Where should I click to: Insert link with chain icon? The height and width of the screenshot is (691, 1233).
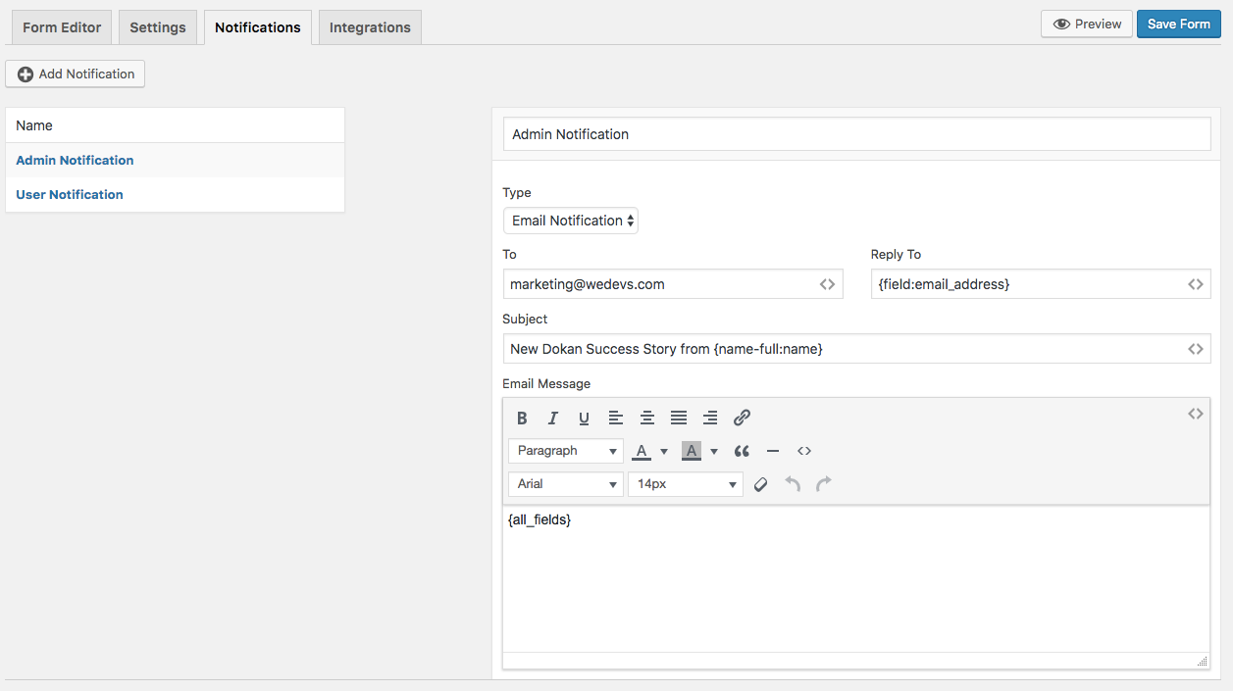(742, 419)
